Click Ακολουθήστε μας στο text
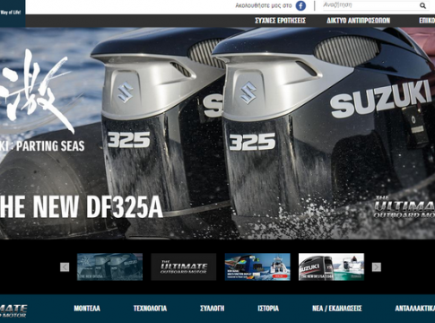This screenshot has height=323, width=435. (264, 5)
